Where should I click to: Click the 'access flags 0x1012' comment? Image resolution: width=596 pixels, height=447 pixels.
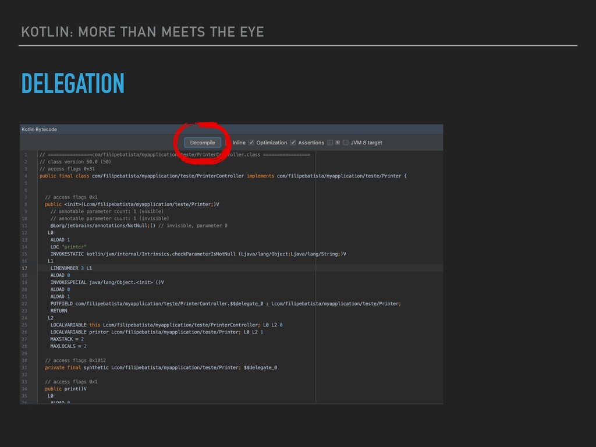(75, 360)
